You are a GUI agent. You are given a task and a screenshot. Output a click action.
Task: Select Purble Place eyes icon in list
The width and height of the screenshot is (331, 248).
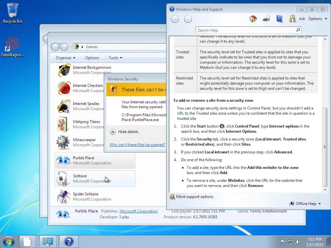coord(63,160)
